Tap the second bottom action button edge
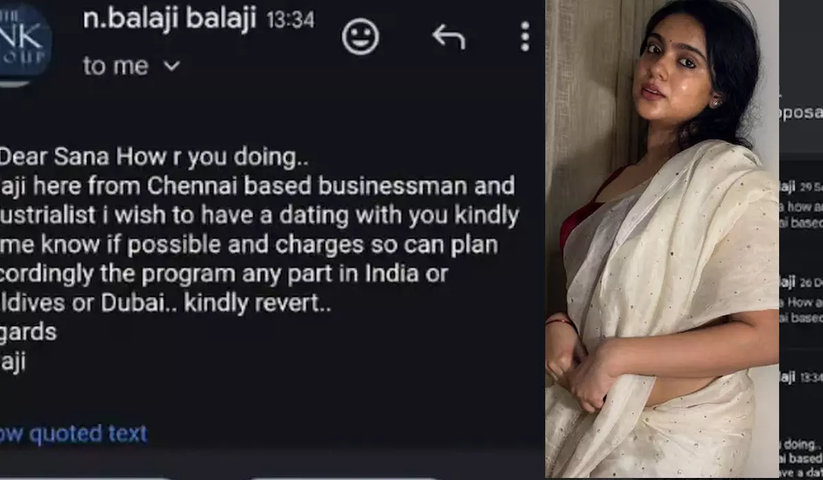The image size is (823, 480). [343, 478]
